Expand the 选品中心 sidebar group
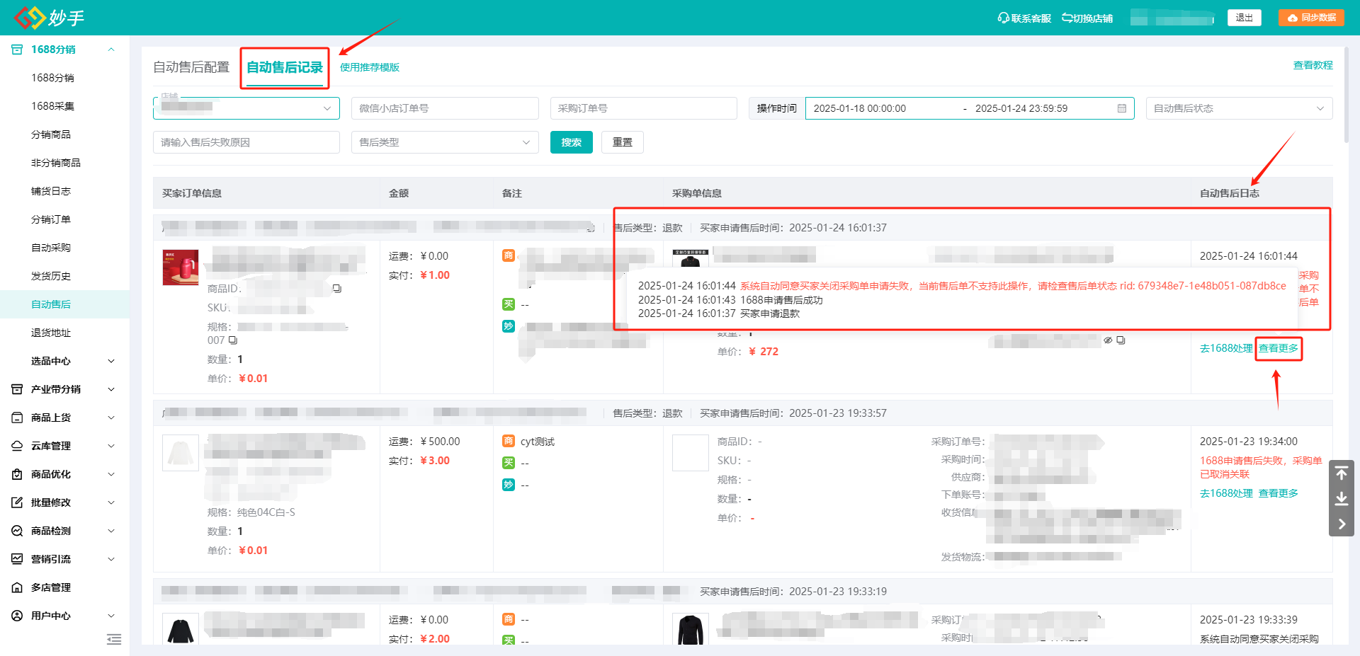The image size is (1360, 656). point(111,361)
